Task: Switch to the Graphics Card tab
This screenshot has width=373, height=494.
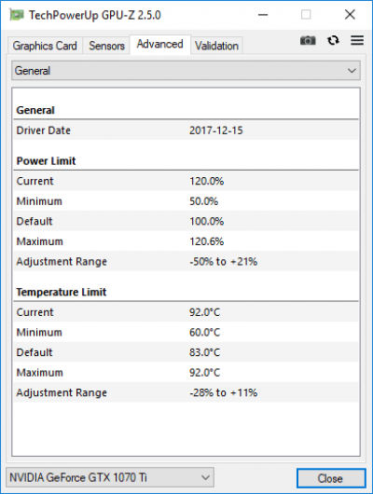Action: [x=45, y=46]
